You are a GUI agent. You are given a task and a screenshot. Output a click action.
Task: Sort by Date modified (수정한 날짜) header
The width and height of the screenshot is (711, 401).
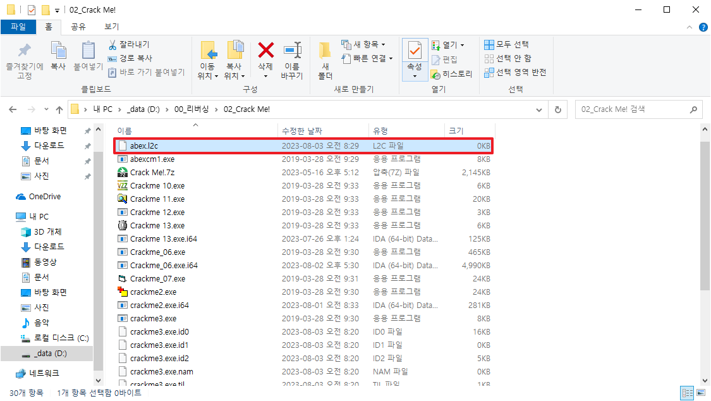coord(323,131)
